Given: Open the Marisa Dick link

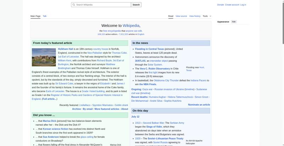Looking at the screenshot, I should [49, 121].
